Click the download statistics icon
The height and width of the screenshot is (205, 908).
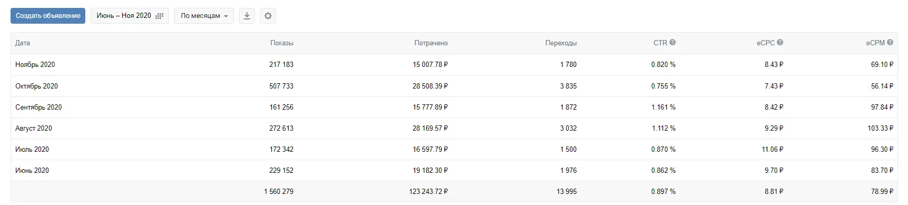[246, 16]
